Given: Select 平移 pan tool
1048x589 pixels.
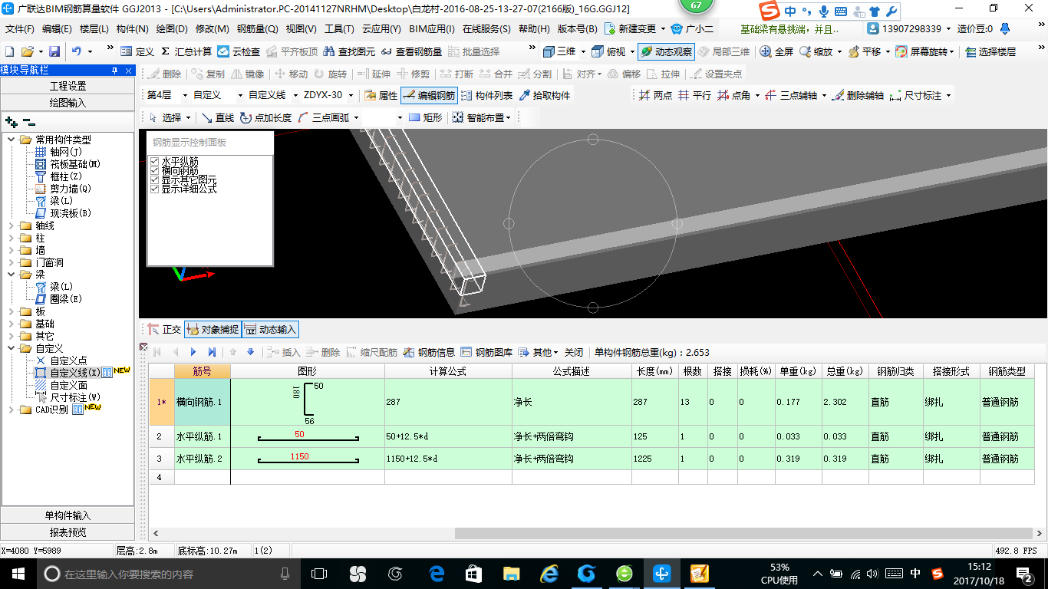Looking at the screenshot, I should coord(864,51).
